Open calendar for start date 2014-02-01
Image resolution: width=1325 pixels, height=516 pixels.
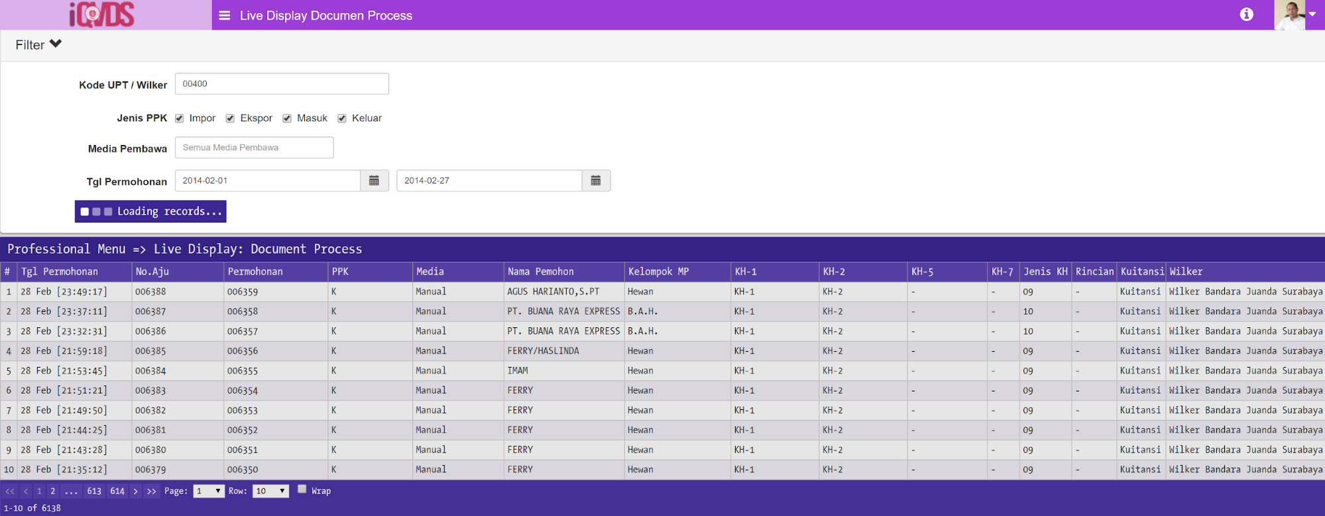click(374, 181)
